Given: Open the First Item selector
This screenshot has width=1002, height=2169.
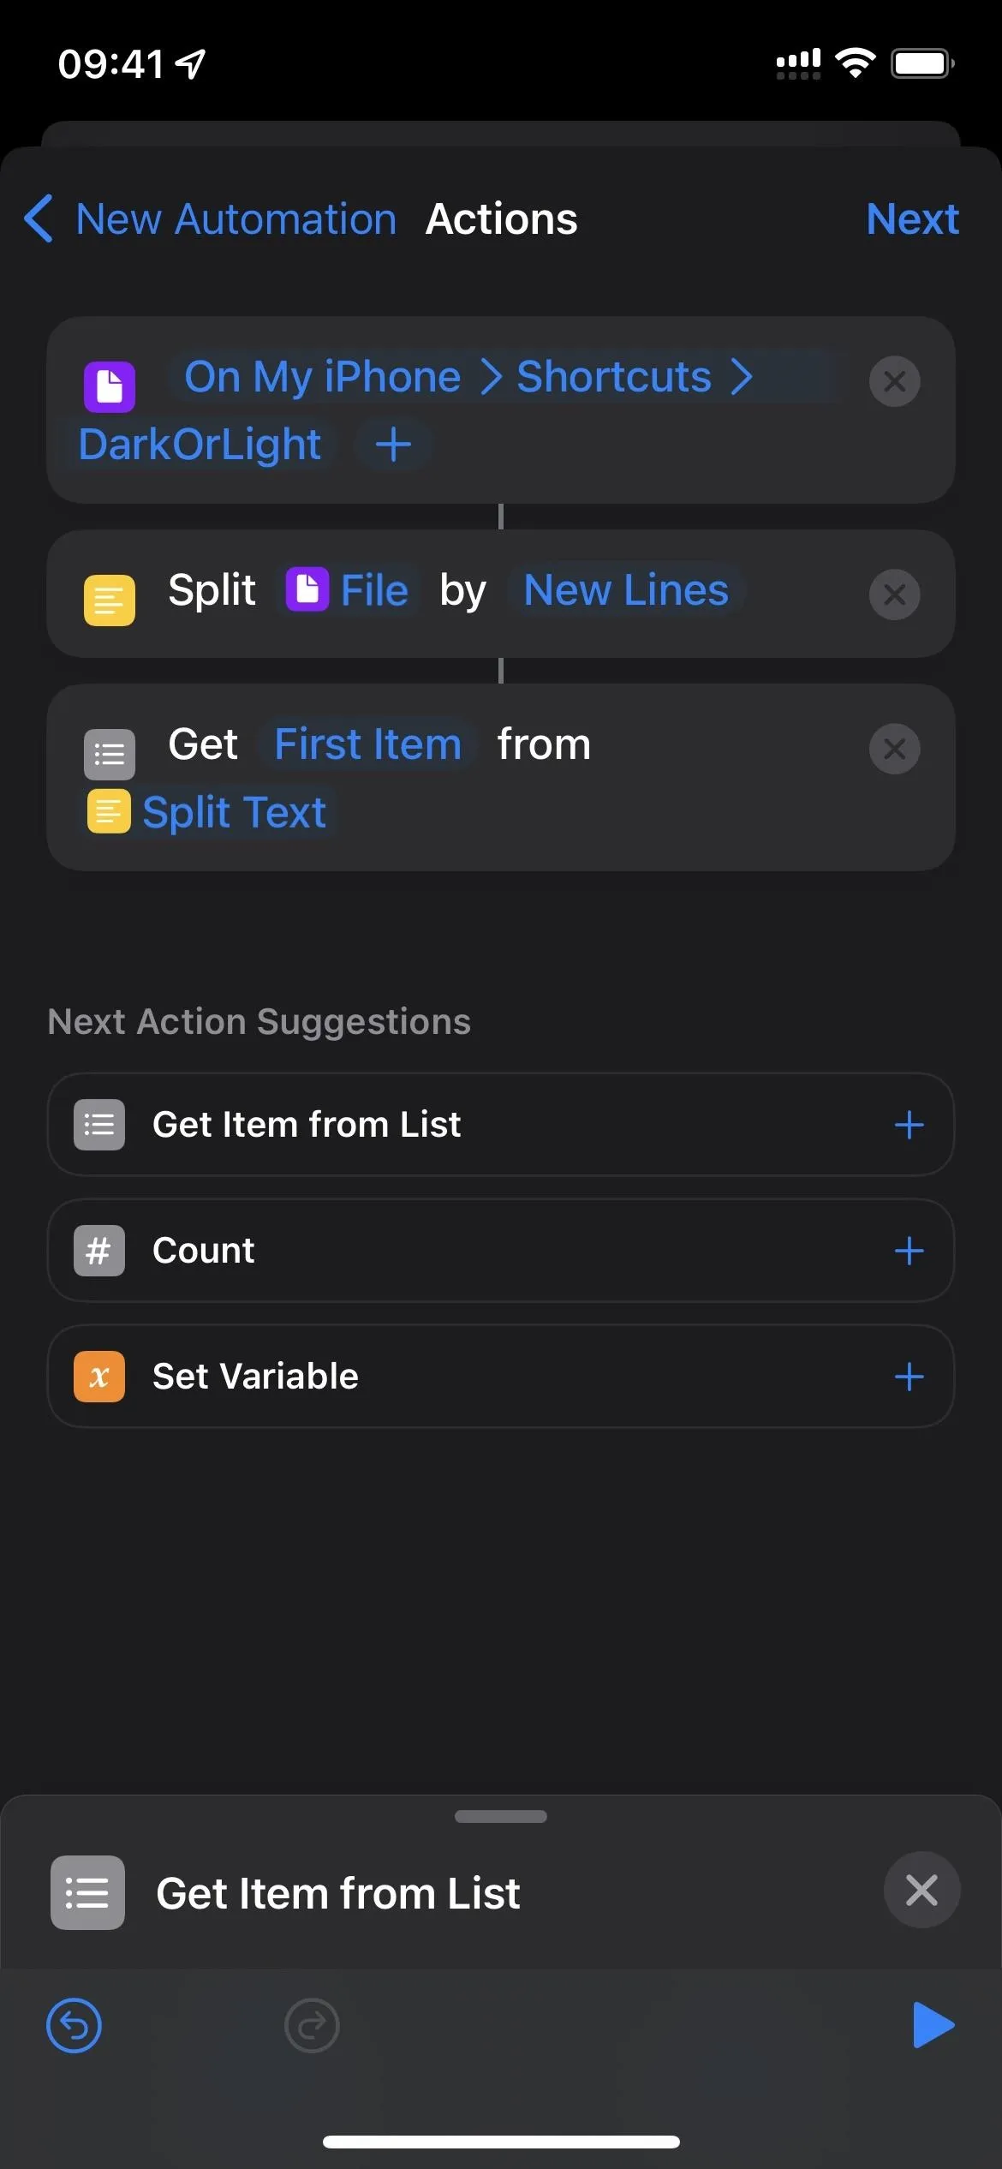Looking at the screenshot, I should [368, 744].
